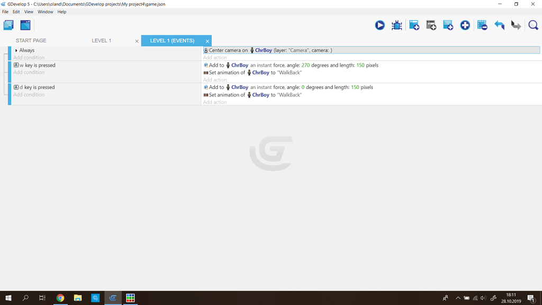Open the colorful grid app on taskbar
The image size is (542, 305).
pyautogui.click(x=130, y=298)
